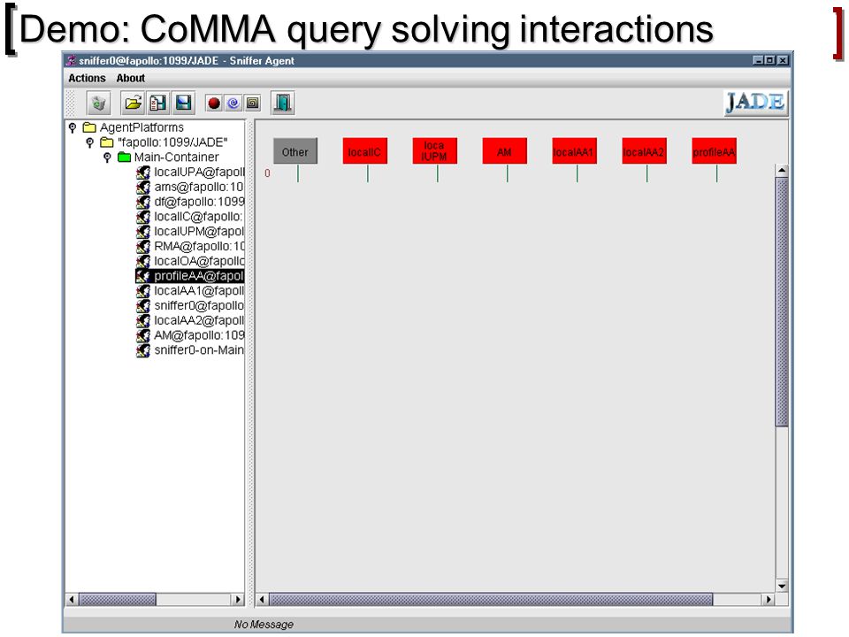Image resolution: width=849 pixels, height=637 pixels.
Task: Click the blue save snapshot floppy icon
Action: [x=184, y=103]
